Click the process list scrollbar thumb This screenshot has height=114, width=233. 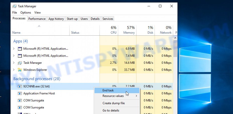(175, 48)
